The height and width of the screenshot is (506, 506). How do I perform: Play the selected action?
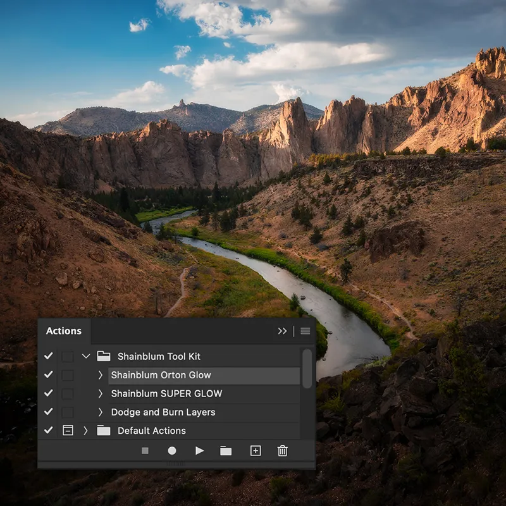point(199,450)
